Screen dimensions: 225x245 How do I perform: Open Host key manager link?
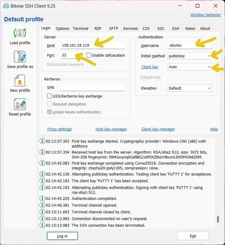point(111,129)
